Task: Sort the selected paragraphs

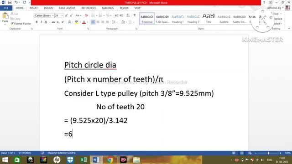Action: (x=128, y=15)
